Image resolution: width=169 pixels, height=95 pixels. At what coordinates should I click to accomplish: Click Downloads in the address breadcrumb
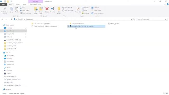[29, 19]
